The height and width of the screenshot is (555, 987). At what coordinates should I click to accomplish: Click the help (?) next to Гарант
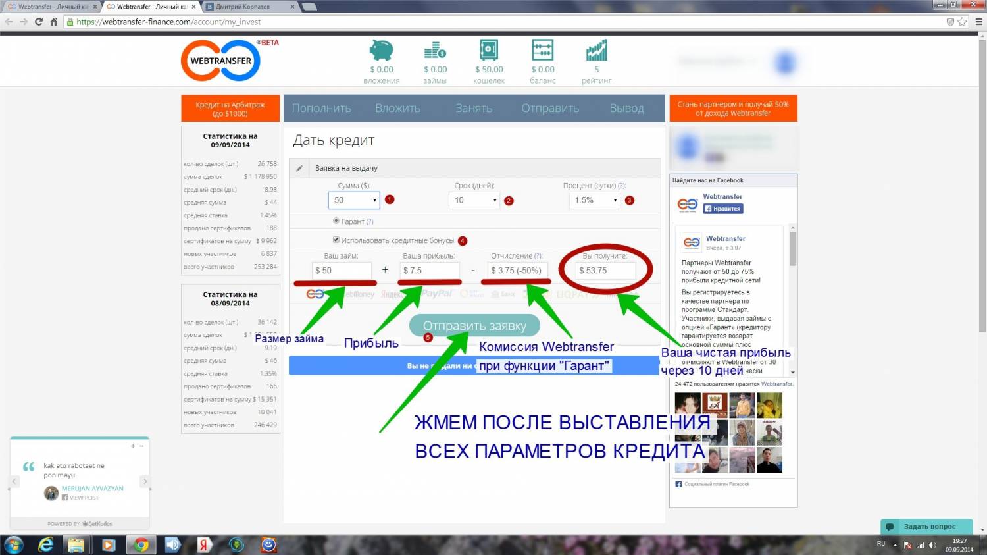point(370,221)
